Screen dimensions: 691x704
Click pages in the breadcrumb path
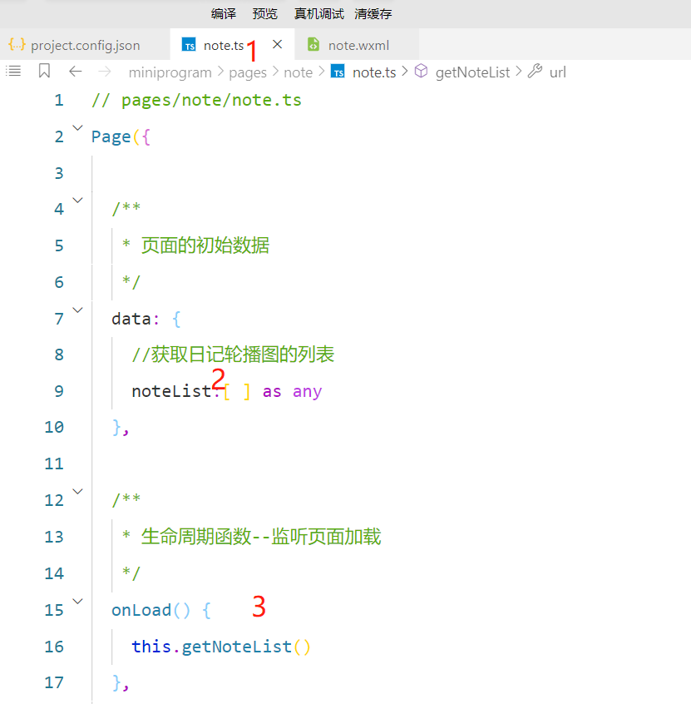[x=248, y=72]
